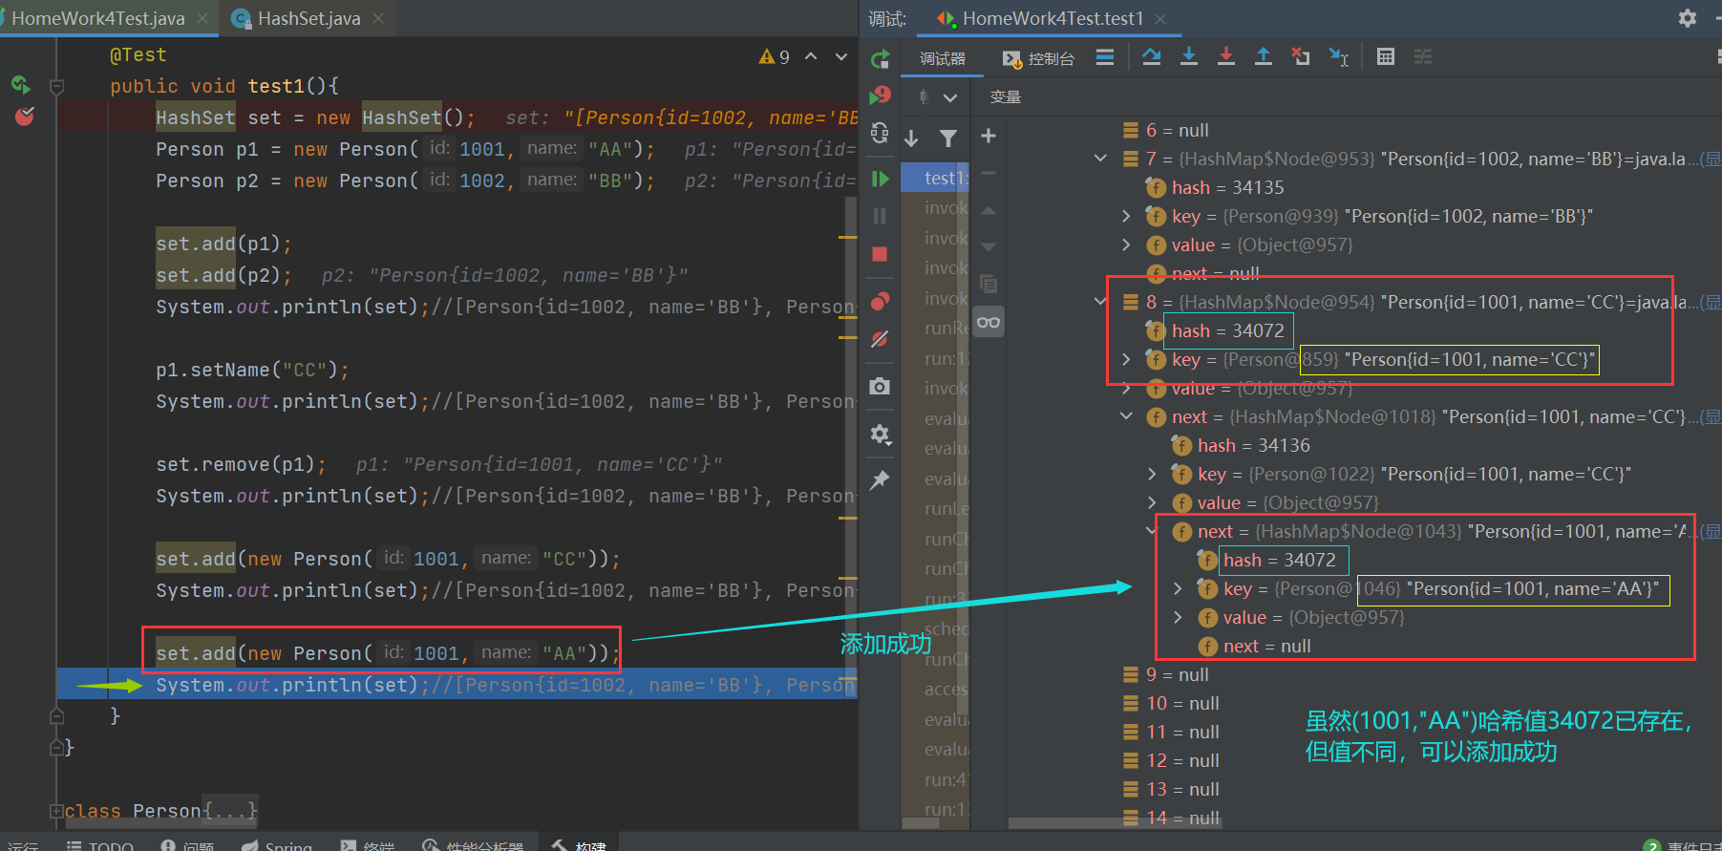Image resolution: width=1722 pixels, height=851 pixels.
Task: Show execution point icon in debugger toolbar
Action: click(1105, 57)
